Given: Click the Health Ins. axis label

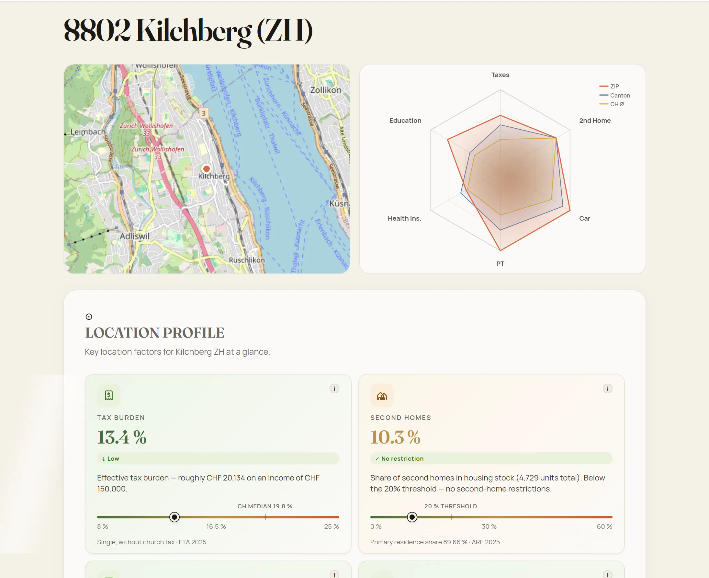Looking at the screenshot, I should tap(404, 218).
